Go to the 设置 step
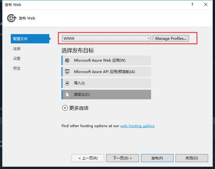This screenshot has height=169, width=215. [x=17, y=59]
